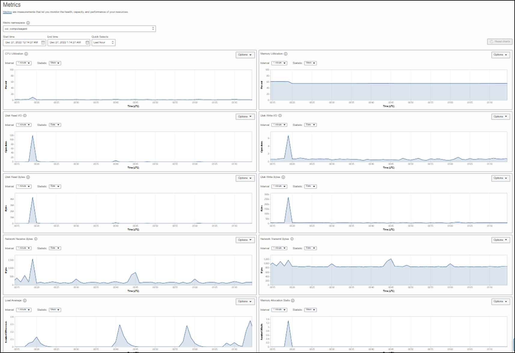Click the Start time input field
Screen dimensions: 515x353
24,42
